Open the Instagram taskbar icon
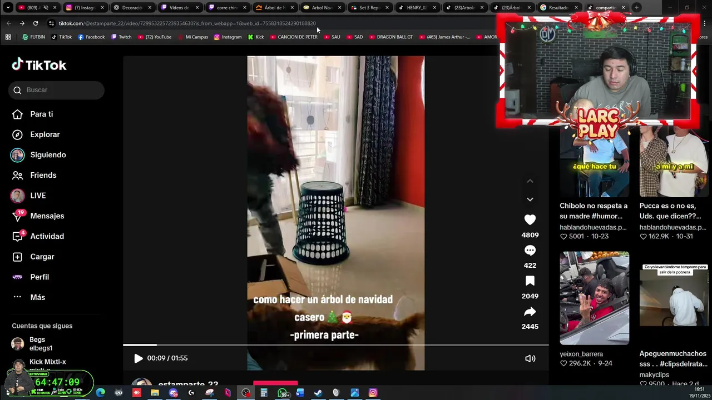 [373, 393]
